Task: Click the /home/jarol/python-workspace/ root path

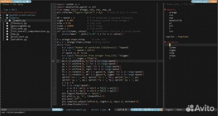Action: tap(19, 12)
